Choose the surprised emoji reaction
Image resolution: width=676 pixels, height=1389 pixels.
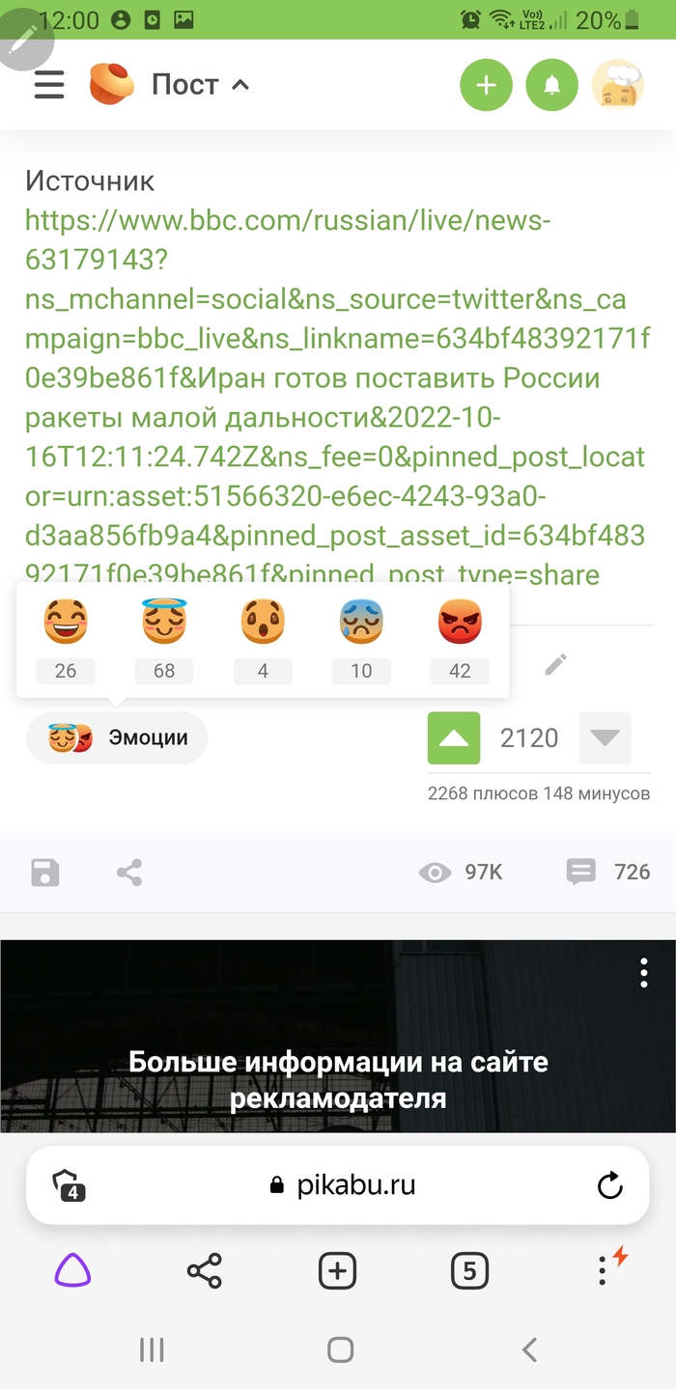point(263,622)
